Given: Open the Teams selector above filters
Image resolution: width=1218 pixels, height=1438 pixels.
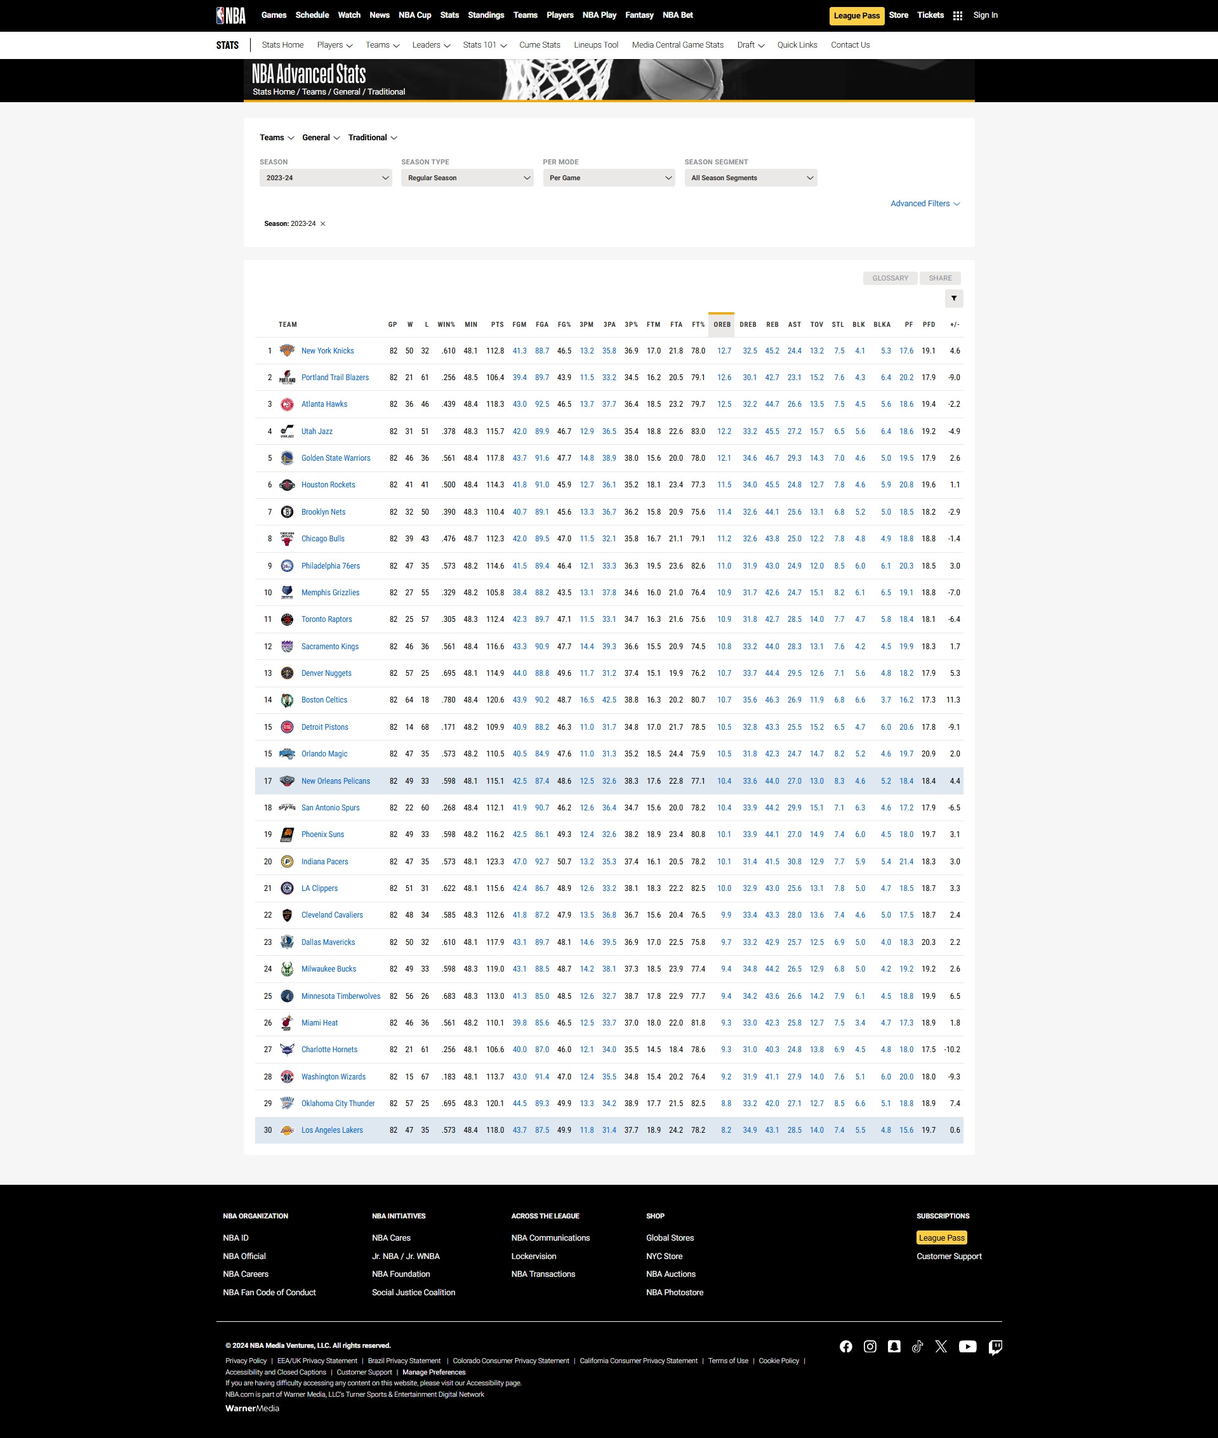Looking at the screenshot, I should click(x=277, y=137).
